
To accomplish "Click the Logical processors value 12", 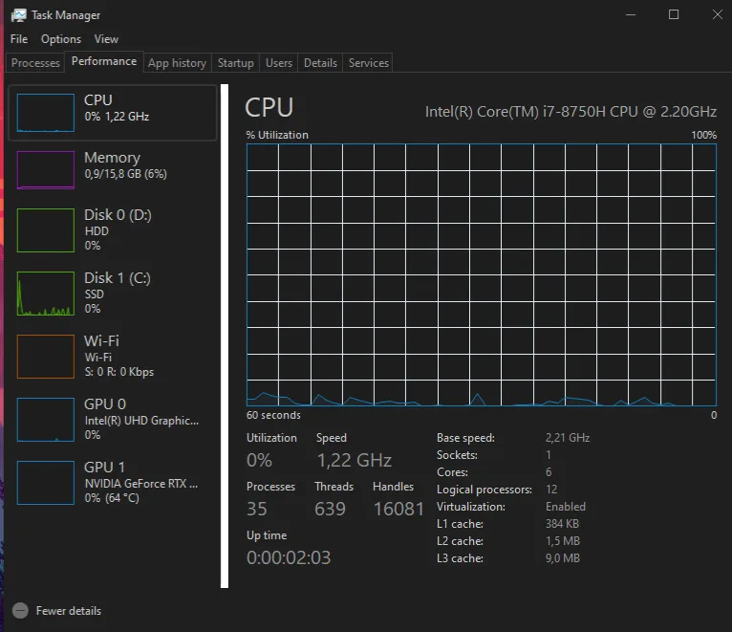I will [x=551, y=490].
